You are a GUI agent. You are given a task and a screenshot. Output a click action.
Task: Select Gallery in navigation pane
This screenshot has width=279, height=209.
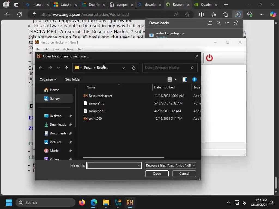pos(54,99)
